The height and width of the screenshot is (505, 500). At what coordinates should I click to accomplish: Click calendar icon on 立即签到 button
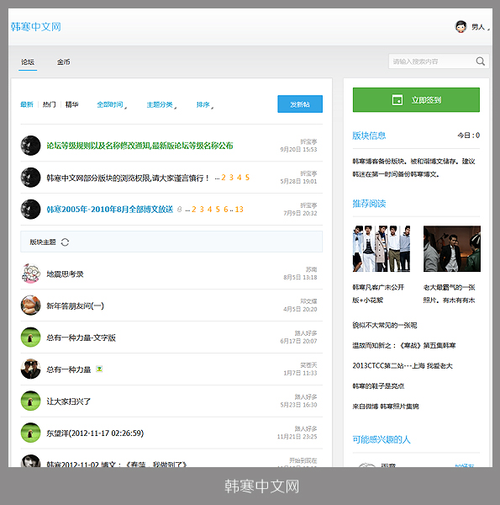coord(397,100)
